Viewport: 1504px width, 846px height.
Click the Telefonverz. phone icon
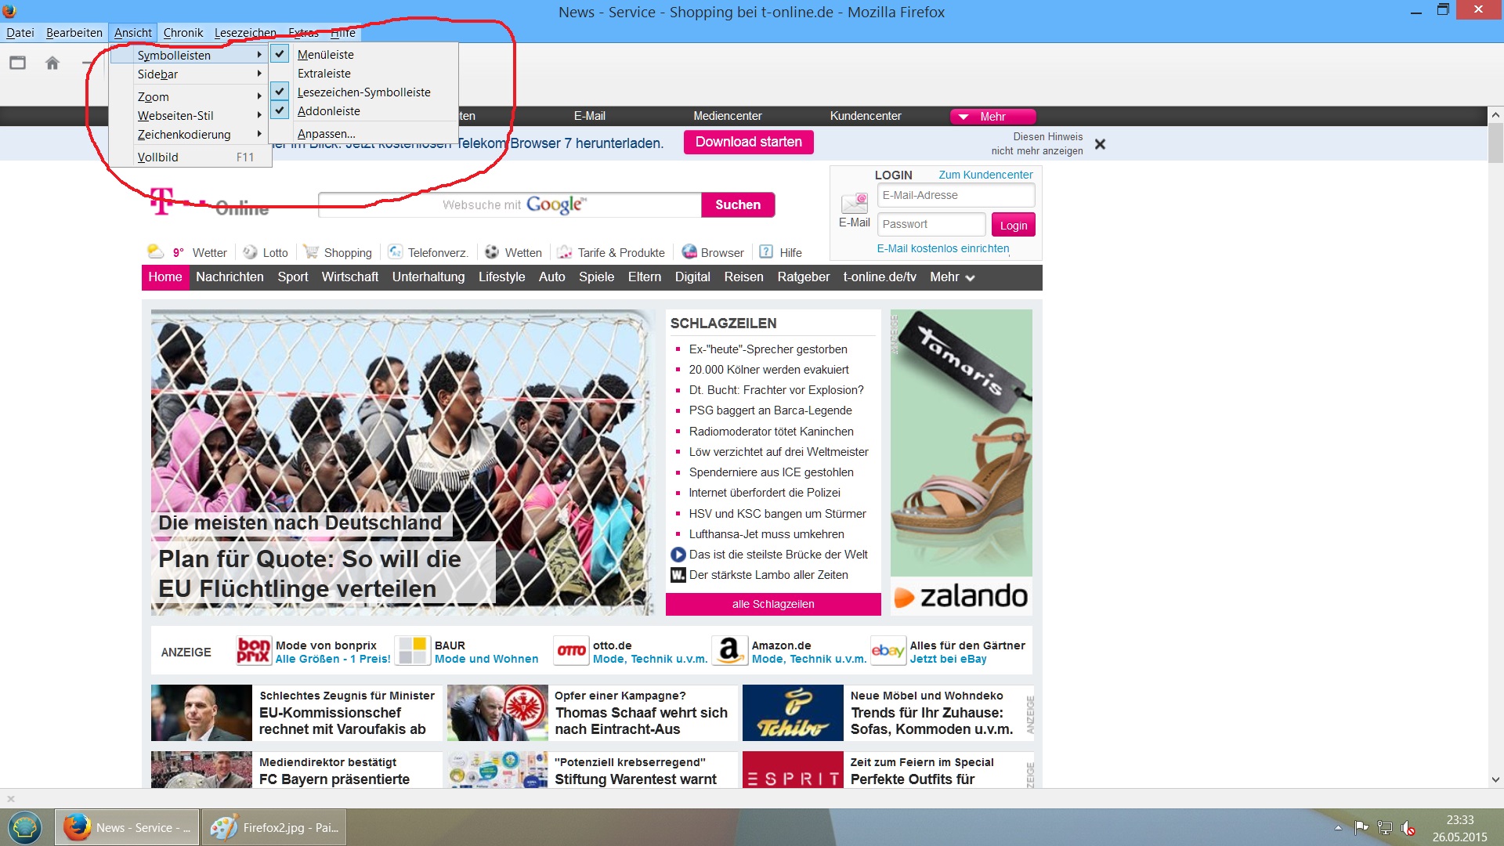[396, 252]
